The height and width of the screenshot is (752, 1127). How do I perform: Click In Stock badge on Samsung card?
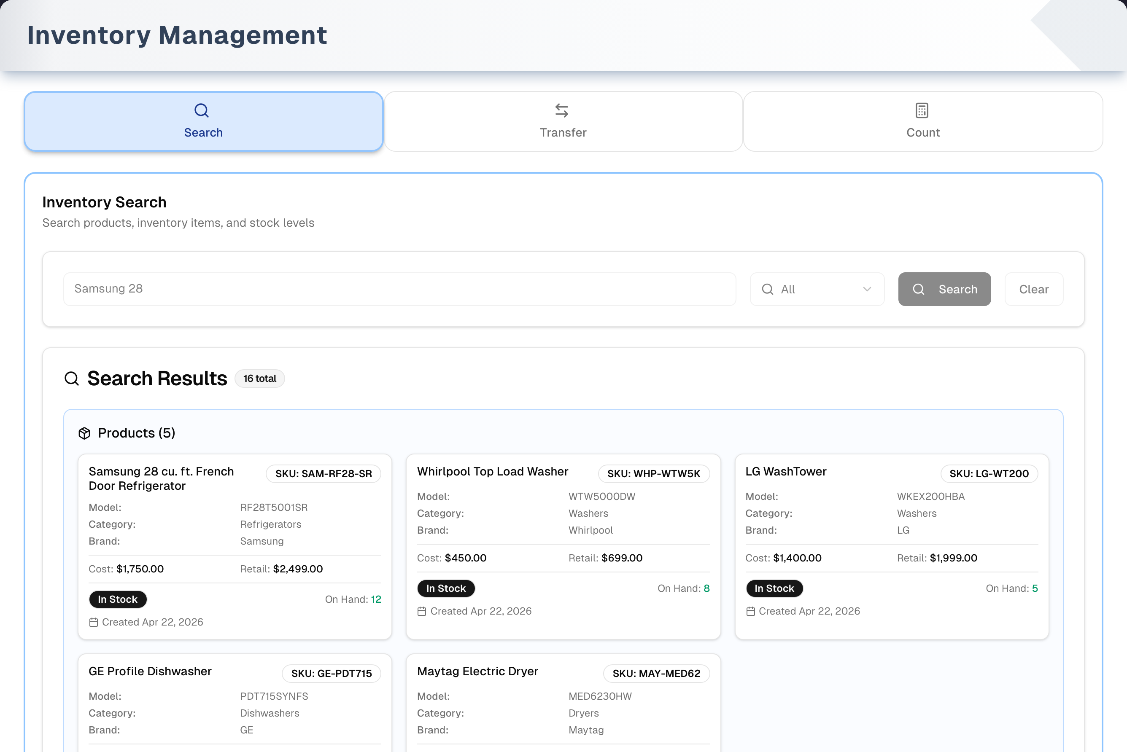coord(118,599)
